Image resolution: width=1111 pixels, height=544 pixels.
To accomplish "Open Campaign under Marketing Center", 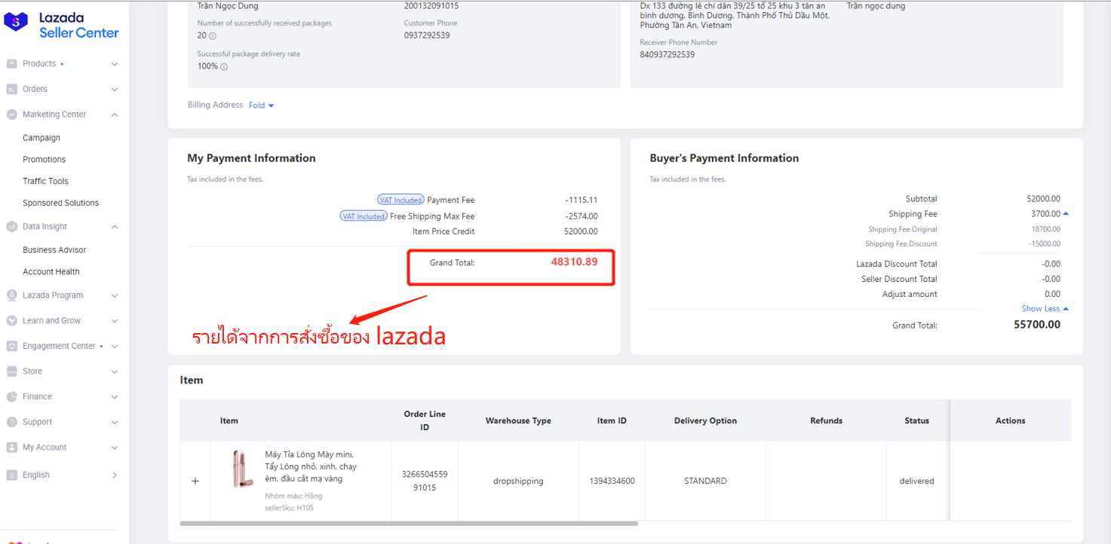I will pos(41,138).
